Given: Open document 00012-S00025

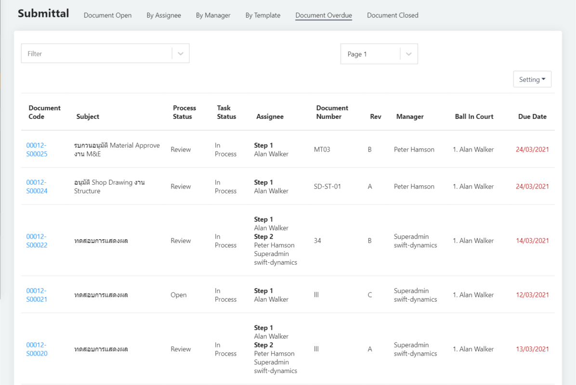Looking at the screenshot, I should (37, 149).
